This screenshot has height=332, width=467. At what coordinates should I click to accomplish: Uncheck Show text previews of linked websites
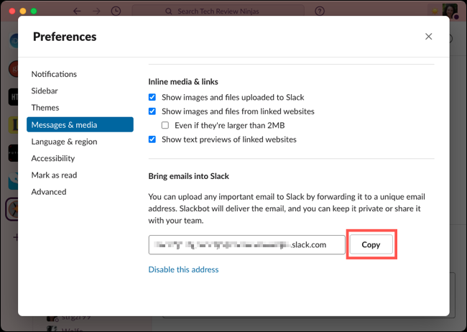pos(152,139)
